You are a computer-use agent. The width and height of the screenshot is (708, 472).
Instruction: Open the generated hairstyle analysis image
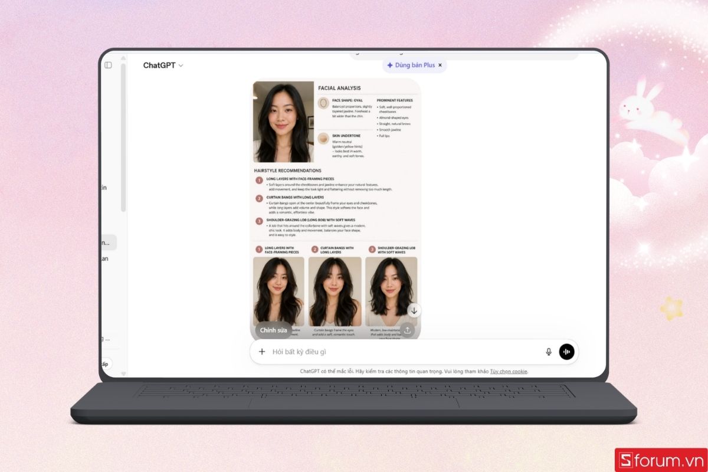point(335,209)
